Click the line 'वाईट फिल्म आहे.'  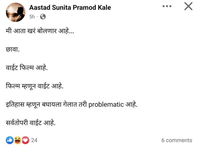click(27, 68)
